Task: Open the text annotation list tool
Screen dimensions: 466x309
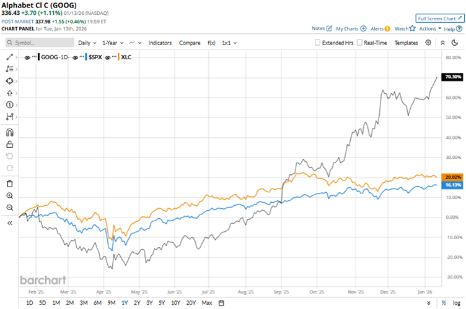Action: coord(9,69)
